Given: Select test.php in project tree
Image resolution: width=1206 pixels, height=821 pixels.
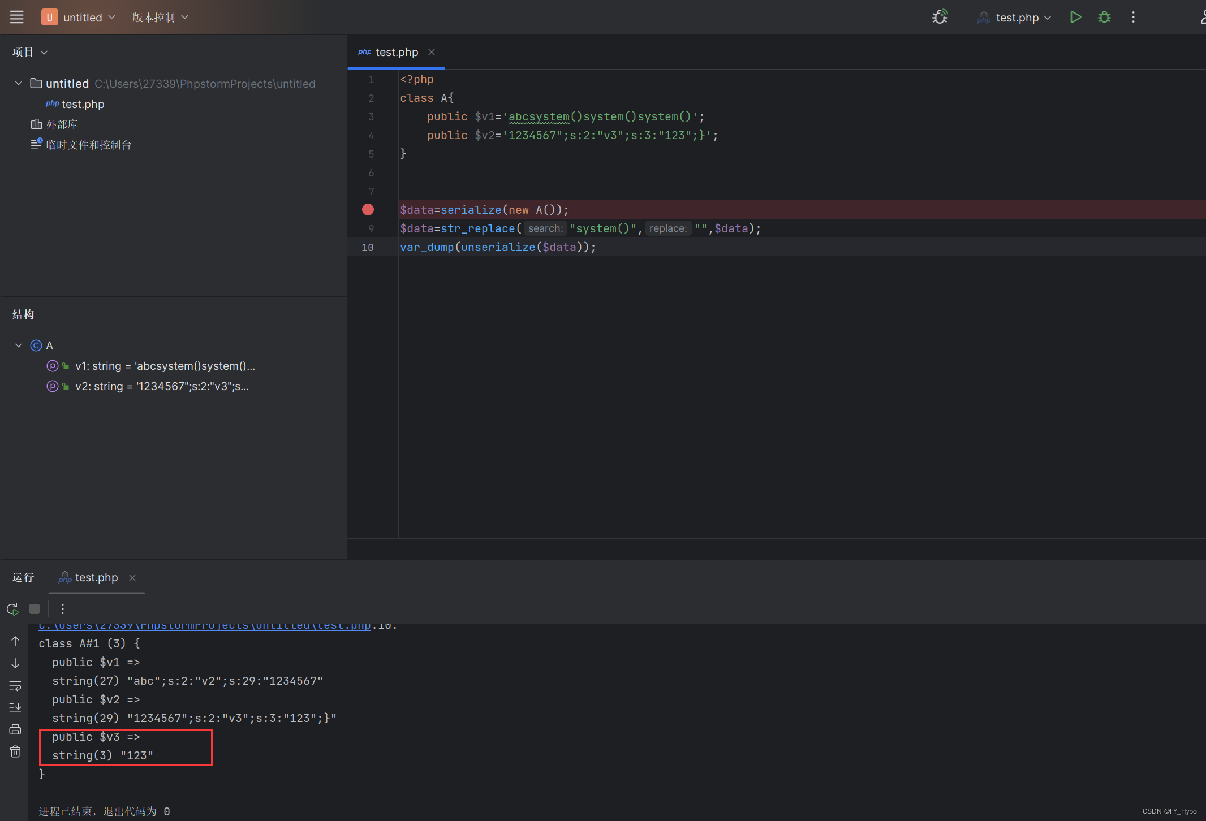Looking at the screenshot, I should [x=83, y=105].
